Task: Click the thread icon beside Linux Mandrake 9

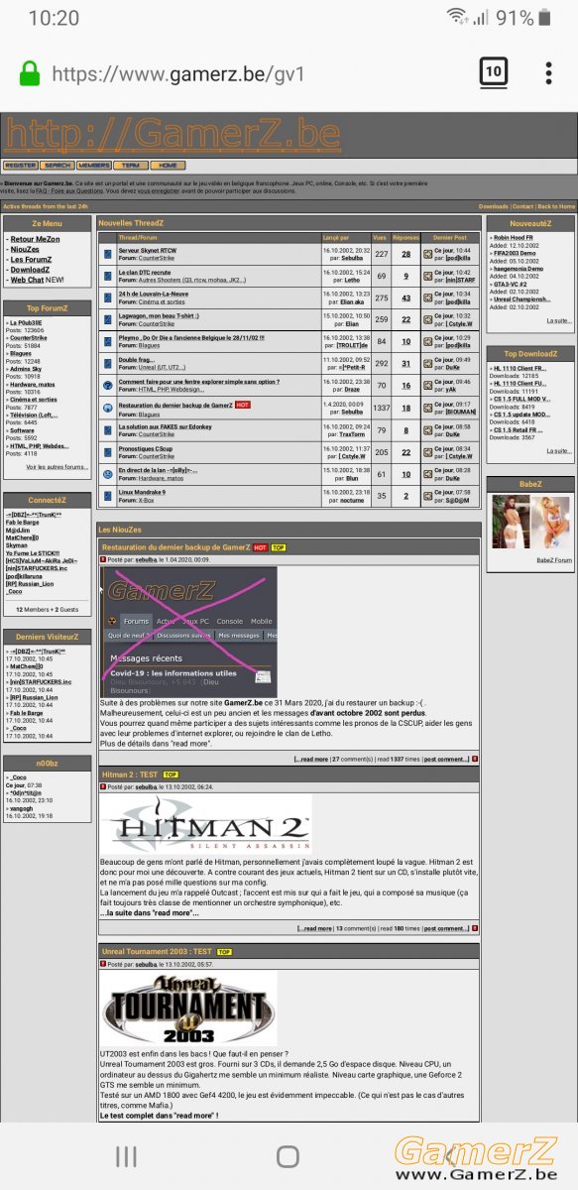Action: [108, 495]
